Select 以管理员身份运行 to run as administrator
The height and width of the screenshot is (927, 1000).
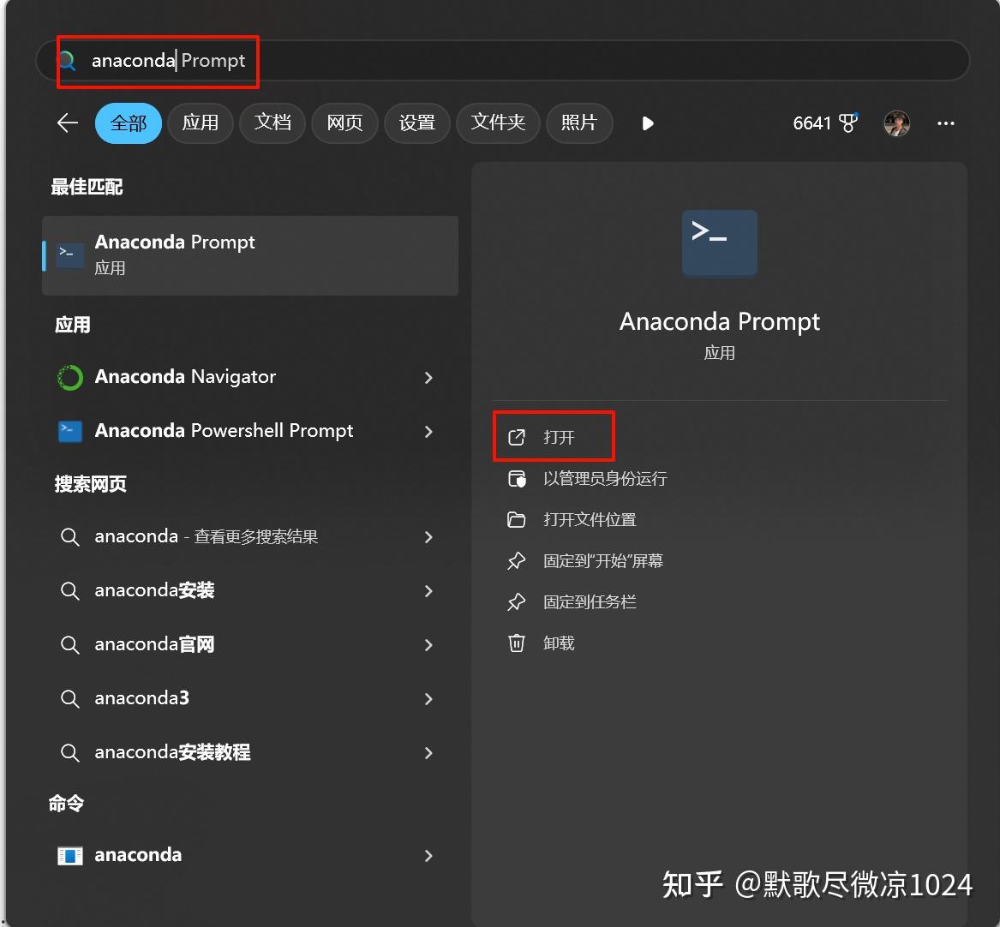(x=606, y=479)
